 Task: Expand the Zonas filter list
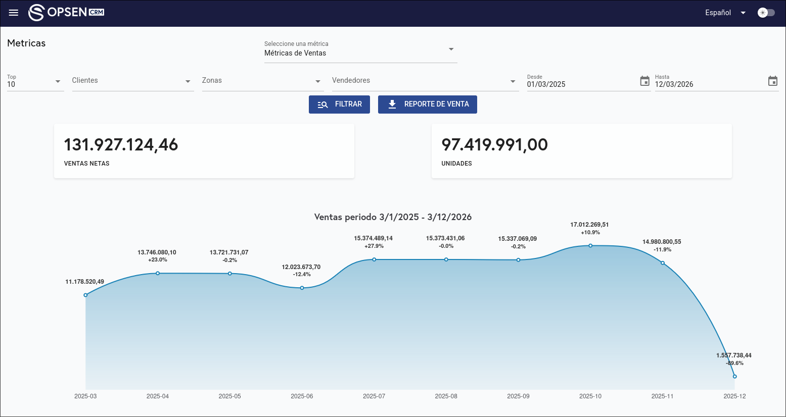coord(317,81)
